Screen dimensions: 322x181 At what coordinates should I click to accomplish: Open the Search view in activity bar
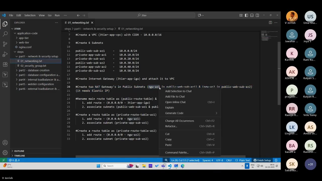pos(5,34)
